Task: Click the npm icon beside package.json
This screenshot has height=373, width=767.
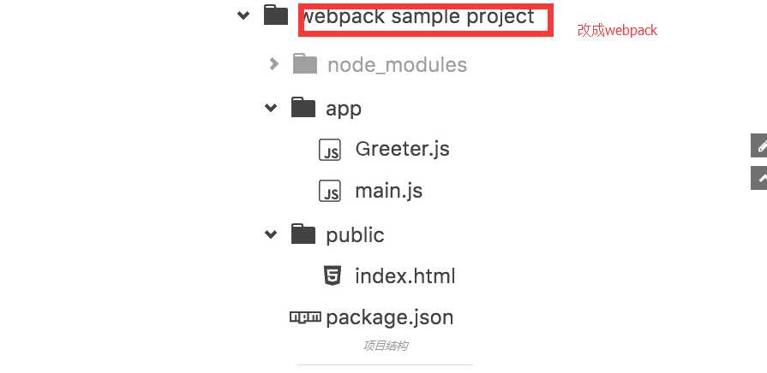Action: pyautogui.click(x=306, y=317)
